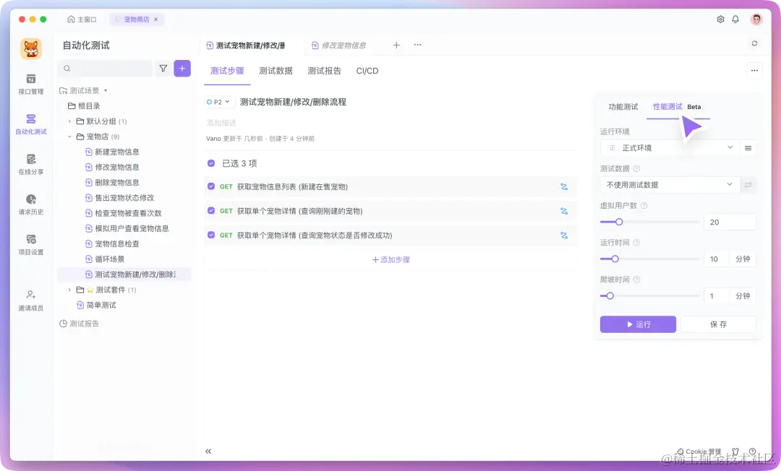Open the 正式环境 environment dropdown
Viewport: 781px width, 471px height.
[x=667, y=147]
